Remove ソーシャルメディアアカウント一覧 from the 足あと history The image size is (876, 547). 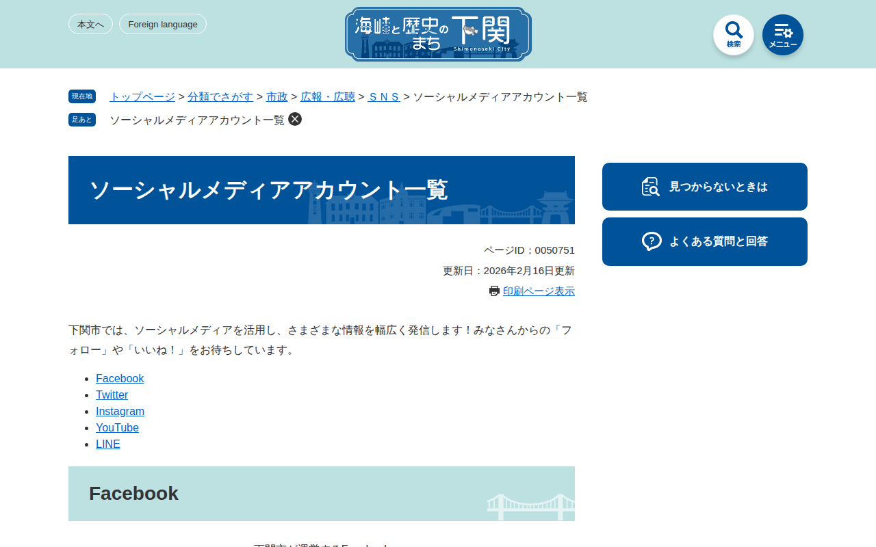(295, 119)
